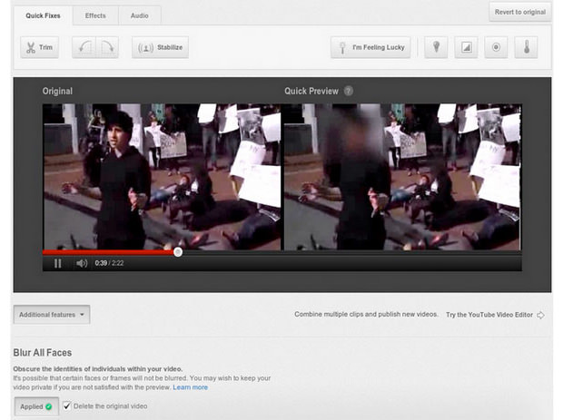This screenshot has height=420, width=563.
Task: Apply I'm Feeling Lucky auto-fix
Action: [370, 47]
